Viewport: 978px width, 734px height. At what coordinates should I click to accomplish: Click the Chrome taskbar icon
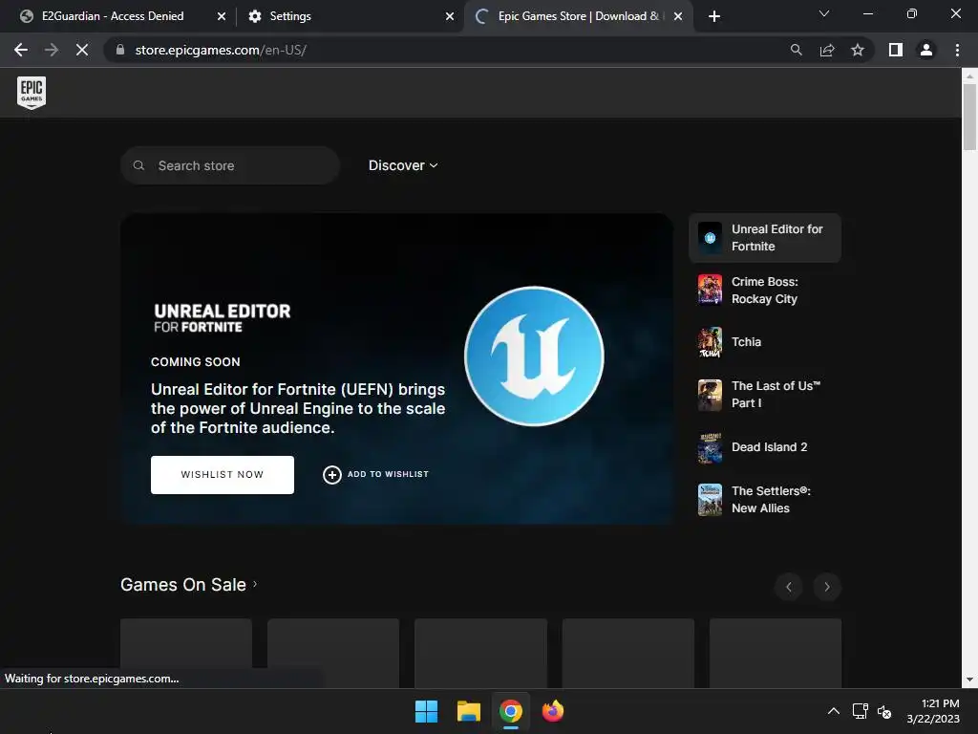coord(511,711)
